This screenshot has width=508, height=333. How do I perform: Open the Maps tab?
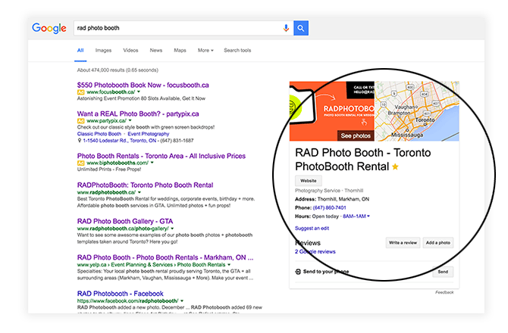(x=180, y=51)
